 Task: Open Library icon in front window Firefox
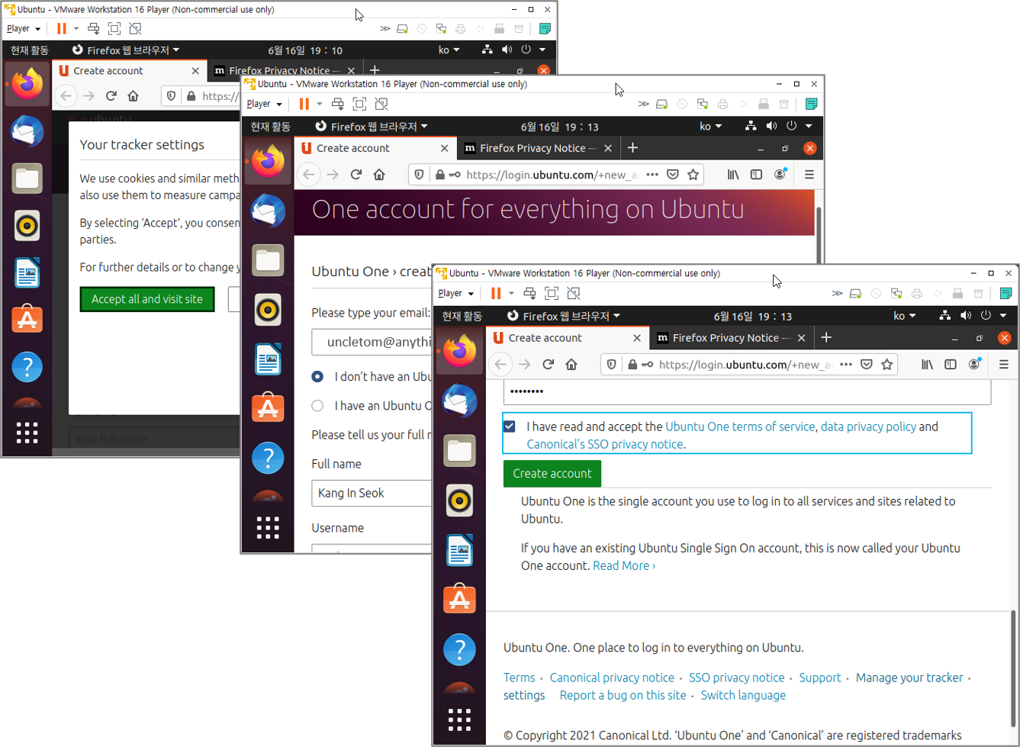point(927,365)
